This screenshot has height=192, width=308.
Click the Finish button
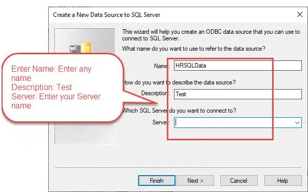coord(157,180)
